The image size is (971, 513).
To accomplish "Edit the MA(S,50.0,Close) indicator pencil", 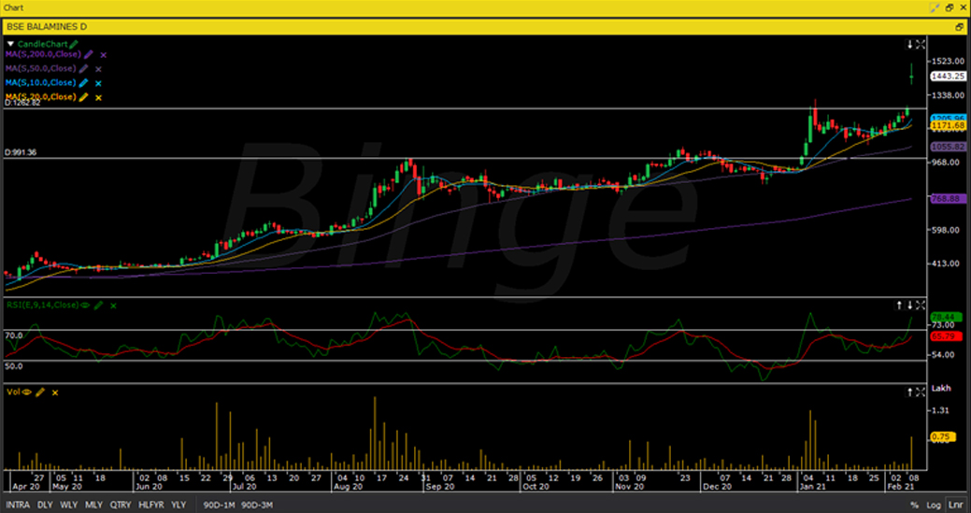I will pyautogui.click(x=83, y=69).
